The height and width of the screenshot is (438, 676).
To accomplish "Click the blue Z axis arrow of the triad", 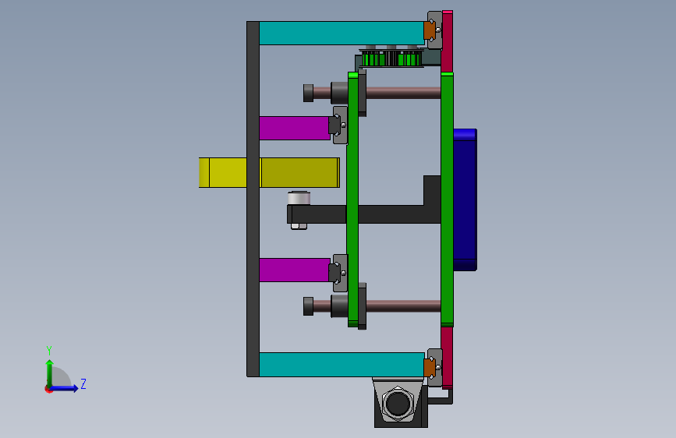I will [x=65, y=388].
